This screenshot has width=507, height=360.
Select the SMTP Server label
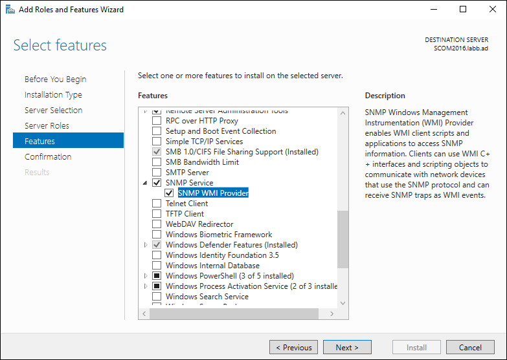click(187, 173)
